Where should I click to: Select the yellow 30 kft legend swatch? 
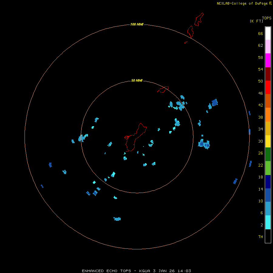pyautogui.click(x=268, y=141)
